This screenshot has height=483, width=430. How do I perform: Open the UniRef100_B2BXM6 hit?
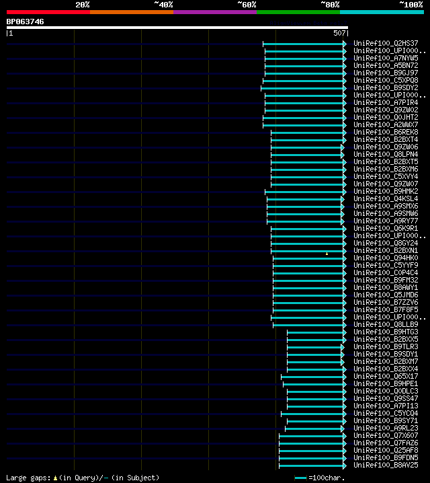(x=386, y=169)
